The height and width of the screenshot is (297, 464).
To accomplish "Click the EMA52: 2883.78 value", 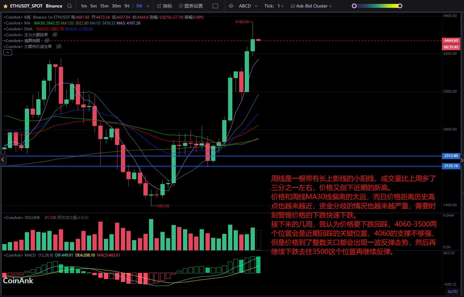I will (x=50, y=29).
